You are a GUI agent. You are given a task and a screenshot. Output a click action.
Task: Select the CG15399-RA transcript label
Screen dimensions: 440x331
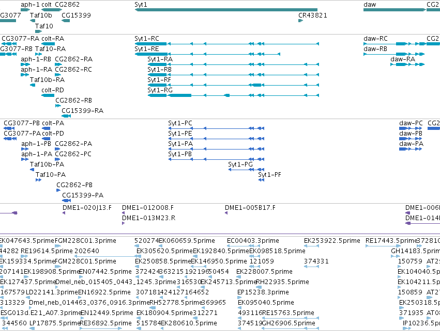[x=83, y=110]
